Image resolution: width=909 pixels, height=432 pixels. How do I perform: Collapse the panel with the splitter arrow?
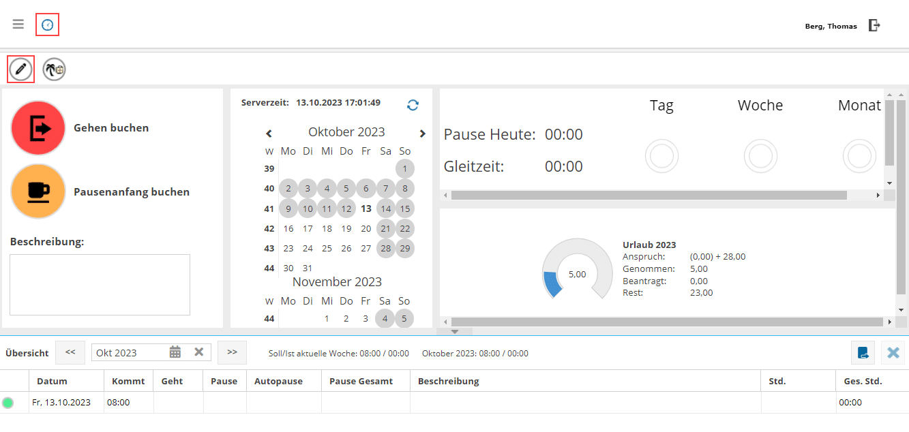pos(456,332)
